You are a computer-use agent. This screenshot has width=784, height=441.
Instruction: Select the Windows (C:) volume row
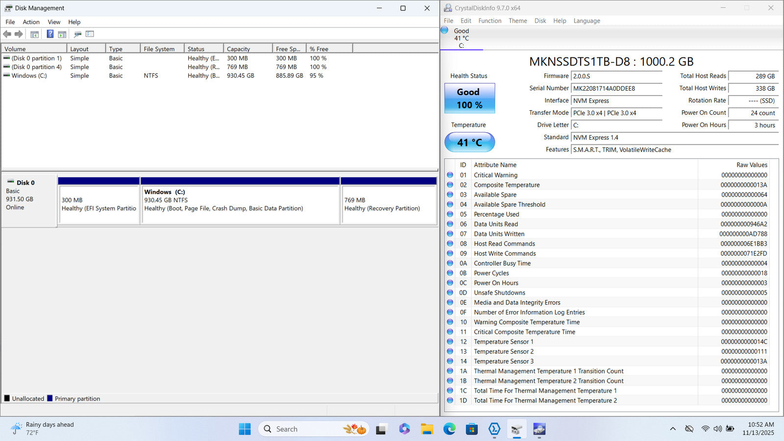29,76
